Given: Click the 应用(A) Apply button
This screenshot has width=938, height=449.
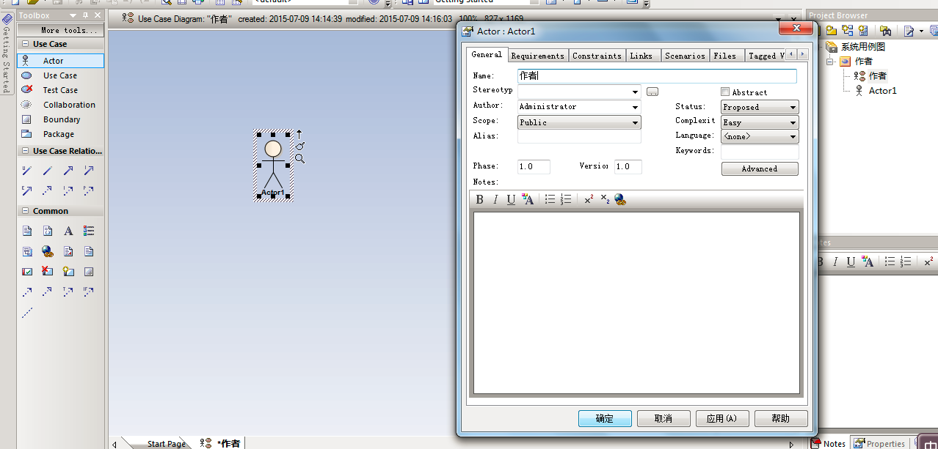Looking at the screenshot, I should pos(722,418).
